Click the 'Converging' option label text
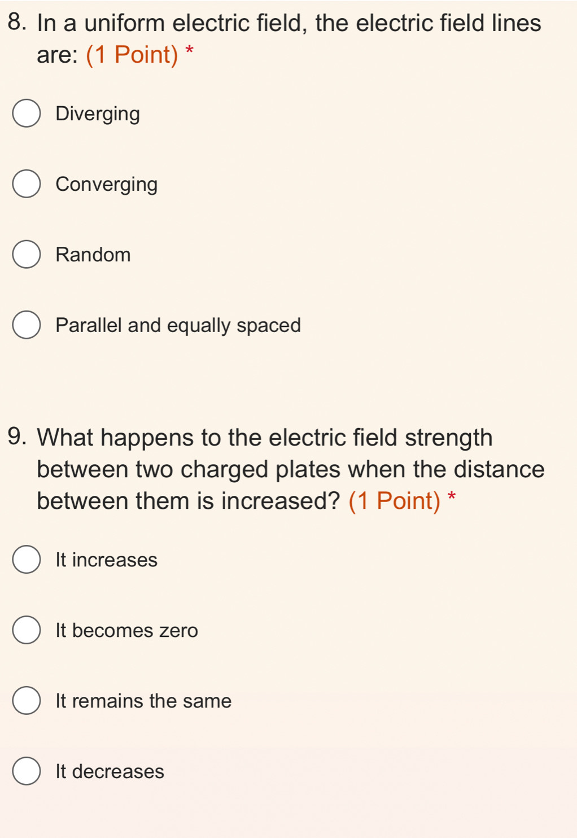577x838 pixels. point(107,185)
